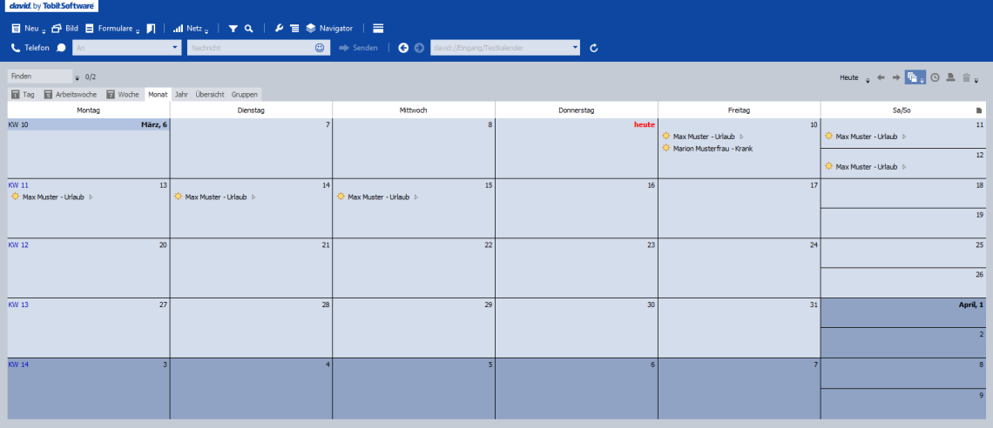Image resolution: width=993 pixels, height=428 pixels.
Task: Click the KW 11 week link
Action: tap(18, 185)
